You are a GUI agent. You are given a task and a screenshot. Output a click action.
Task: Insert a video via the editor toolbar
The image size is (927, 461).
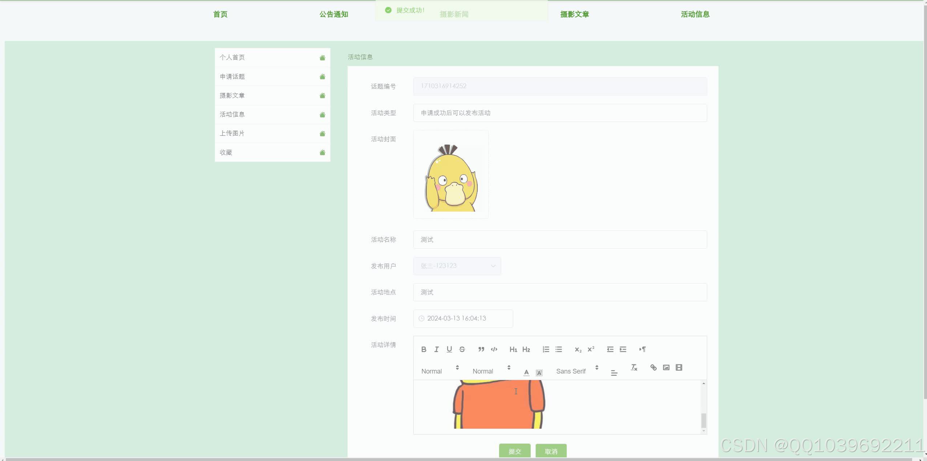point(679,367)
